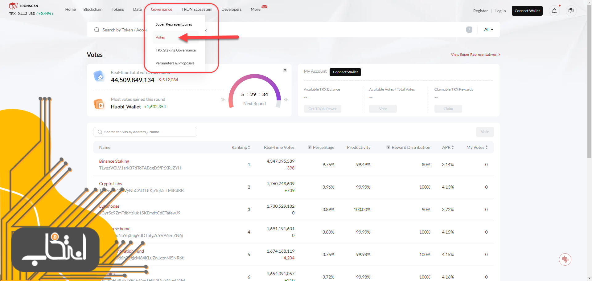592x281 pixels.
Task: Focus the Search for SRs input field
Action: click(145, 132)
